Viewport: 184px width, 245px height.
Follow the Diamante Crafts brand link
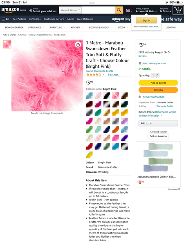point(99,71)
